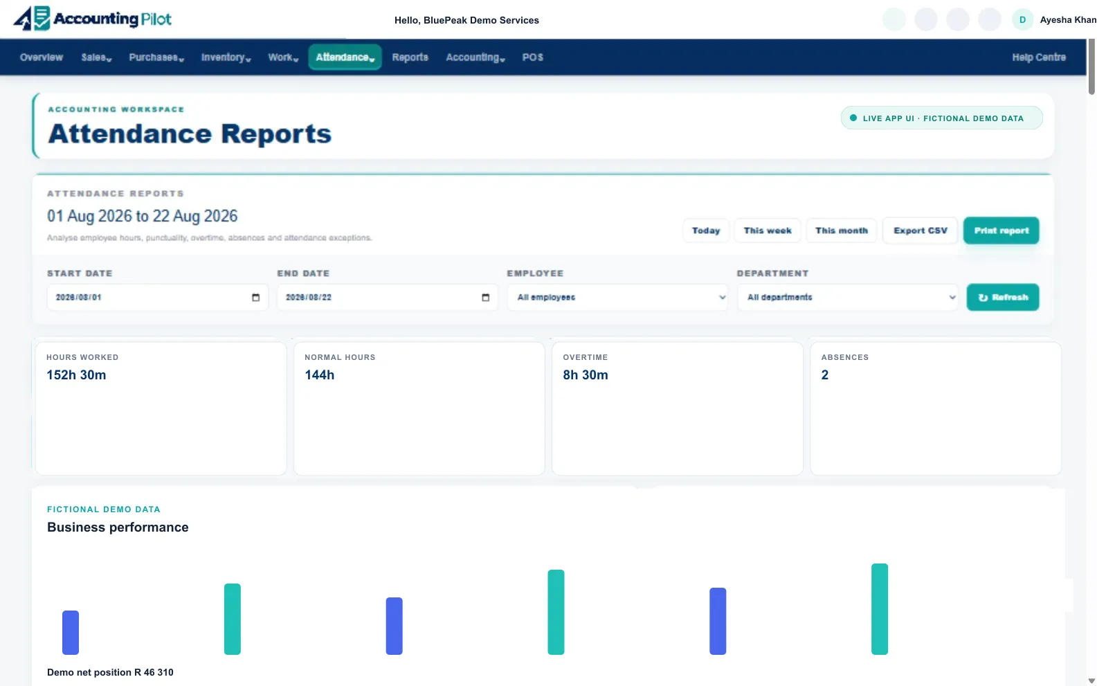Click the Normal Hours 144h card
1097x686 pixels.
click(419, 408)
